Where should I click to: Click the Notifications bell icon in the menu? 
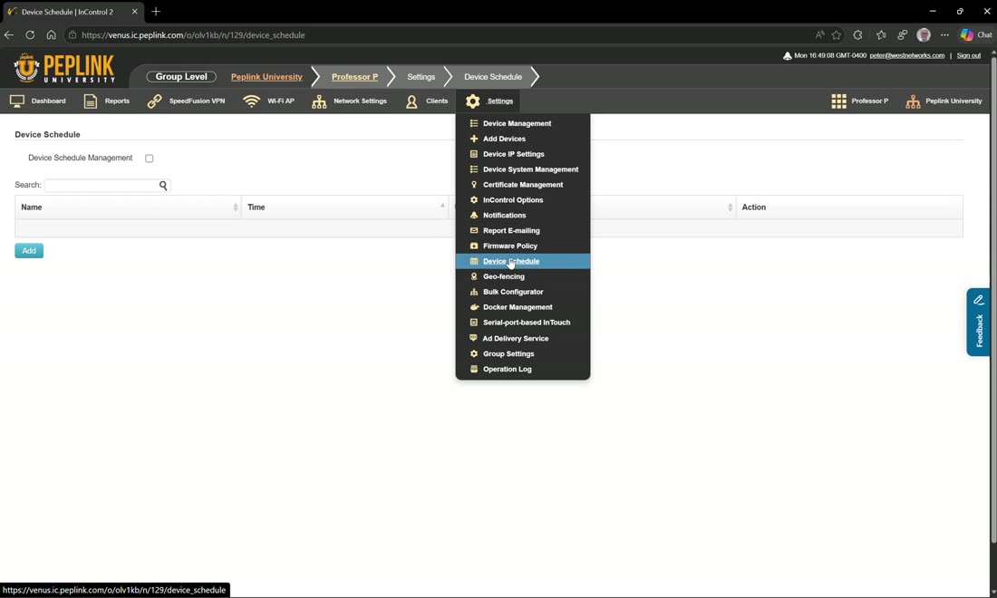tap(474, 215)
